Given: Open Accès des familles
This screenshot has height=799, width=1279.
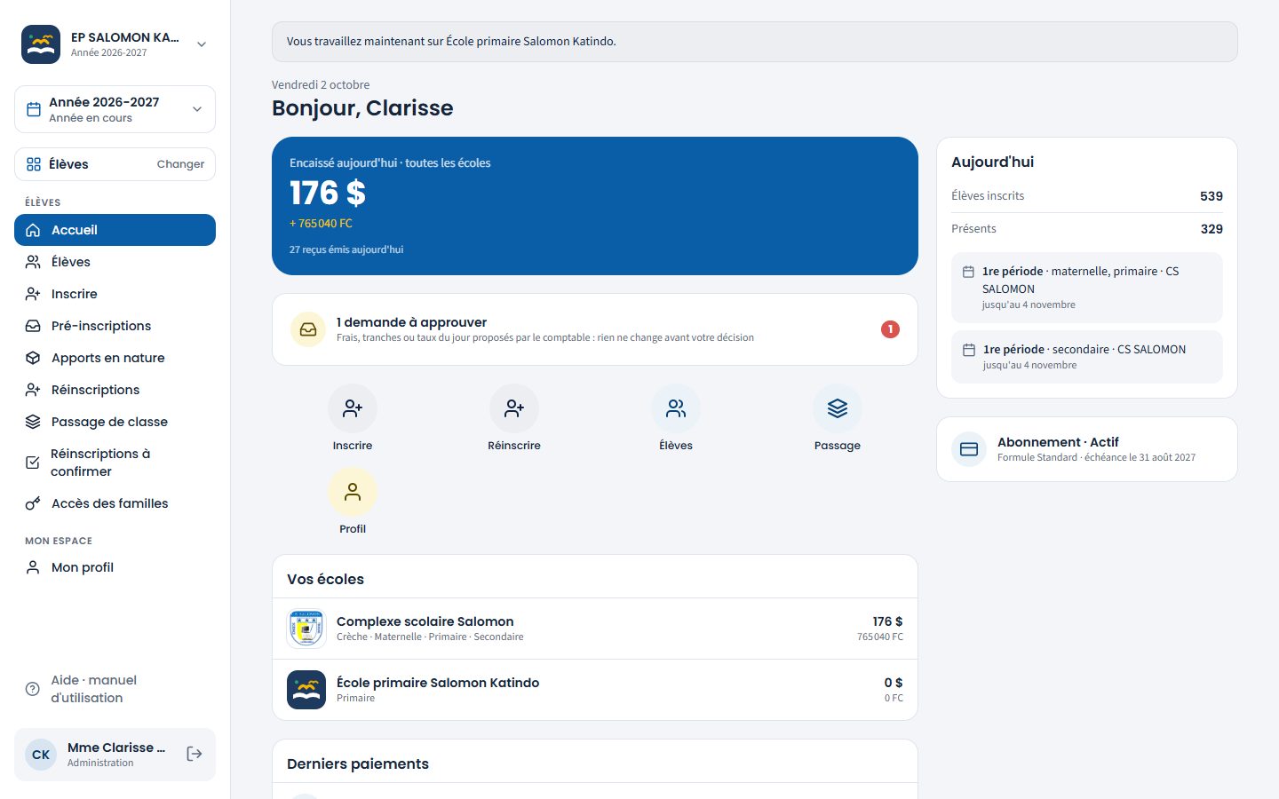Looking at the screenshot, I should (115, 503).
